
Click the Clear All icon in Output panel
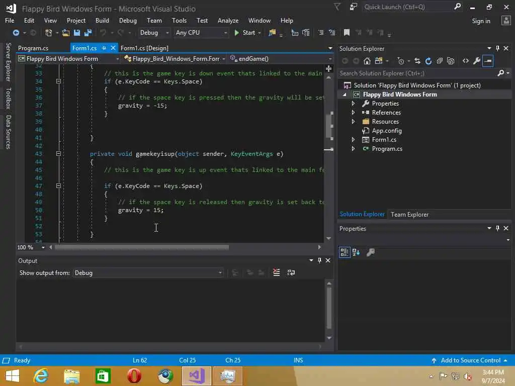[277, 272]
